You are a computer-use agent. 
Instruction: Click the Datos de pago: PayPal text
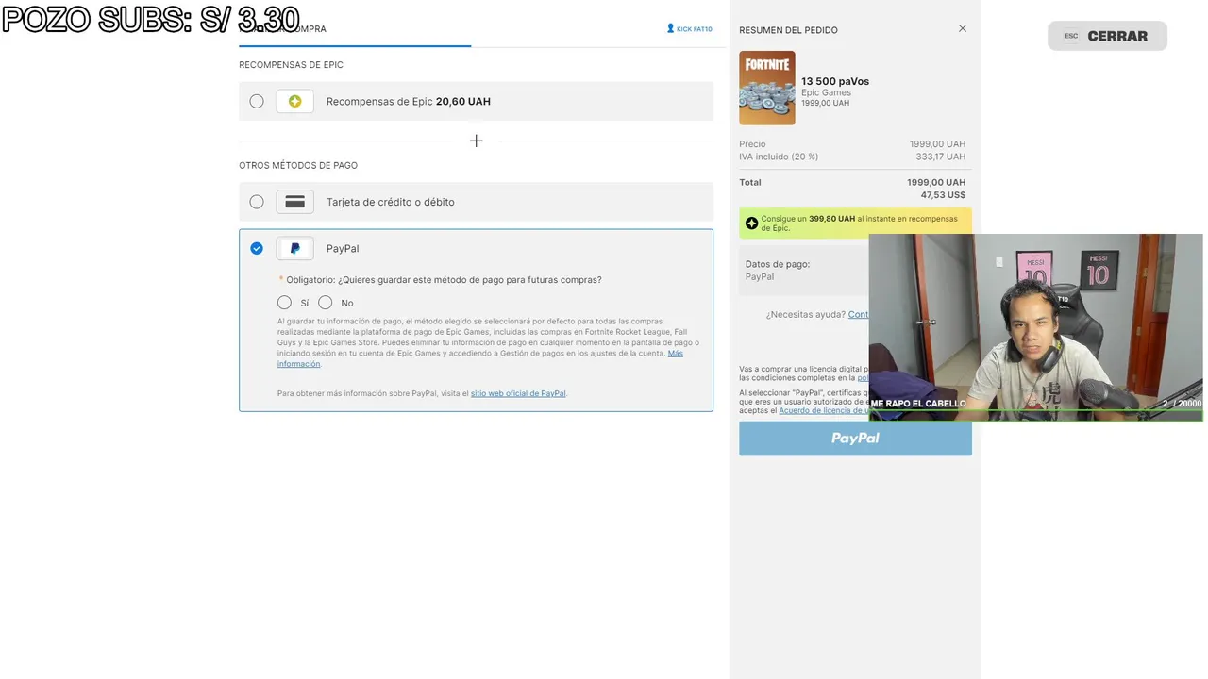[778, 271]
